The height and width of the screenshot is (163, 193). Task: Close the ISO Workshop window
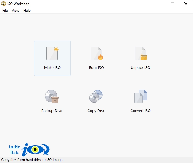(x=186, y=4)
